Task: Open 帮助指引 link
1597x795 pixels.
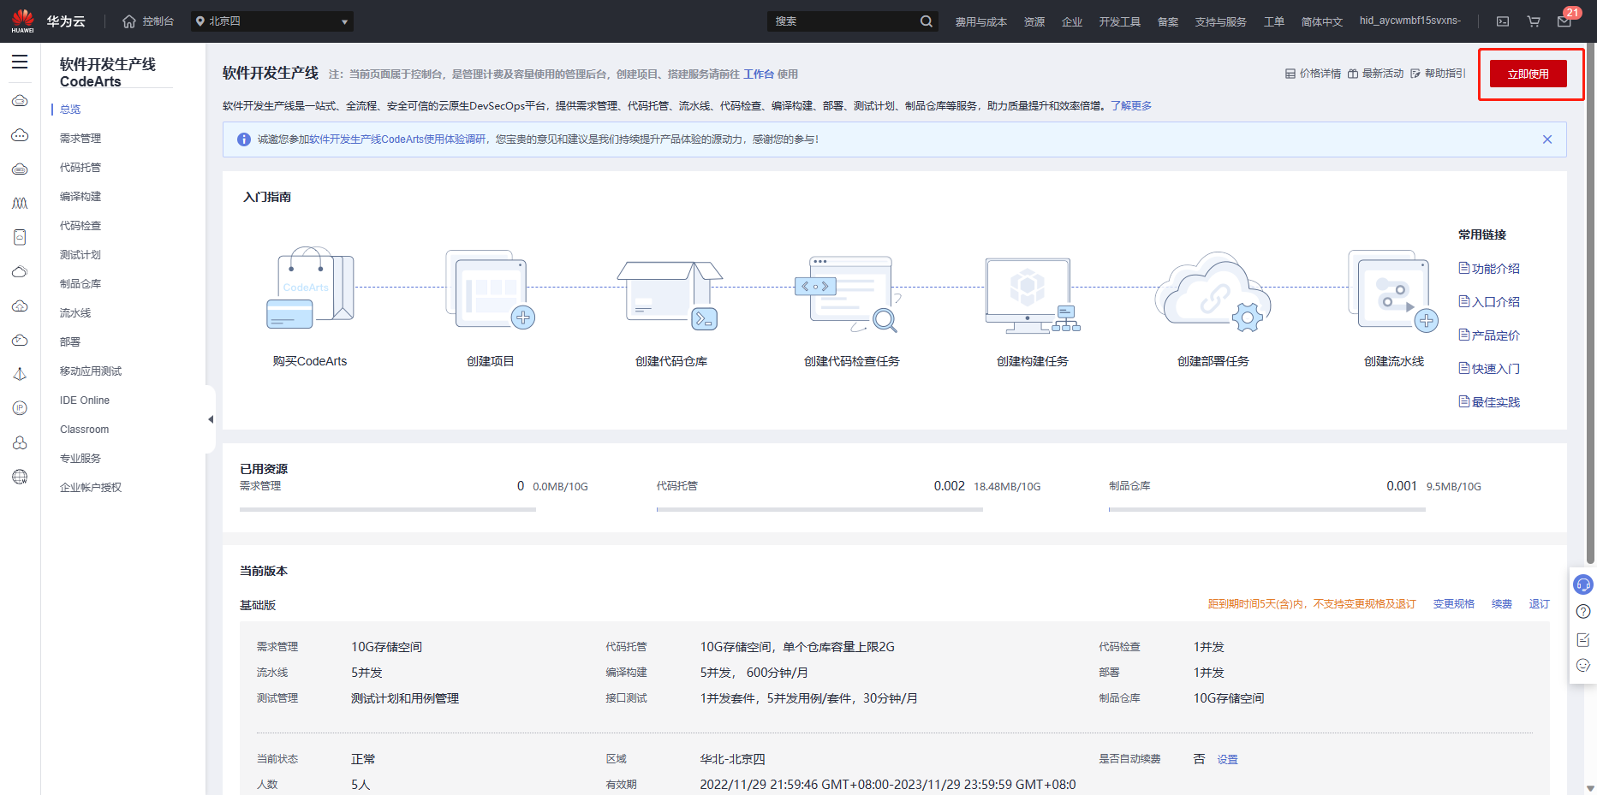Action: (x=1438, y=74)
